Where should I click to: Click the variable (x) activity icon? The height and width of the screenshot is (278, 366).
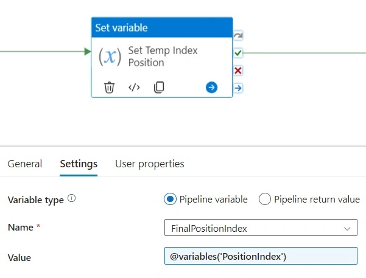coord(110,57)
